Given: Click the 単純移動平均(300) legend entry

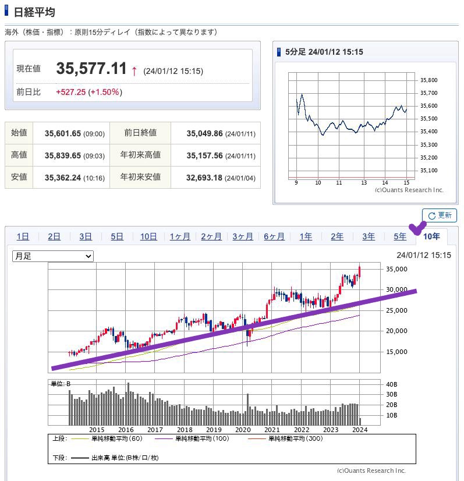Looking at the screenshot, I should point(285,438).
